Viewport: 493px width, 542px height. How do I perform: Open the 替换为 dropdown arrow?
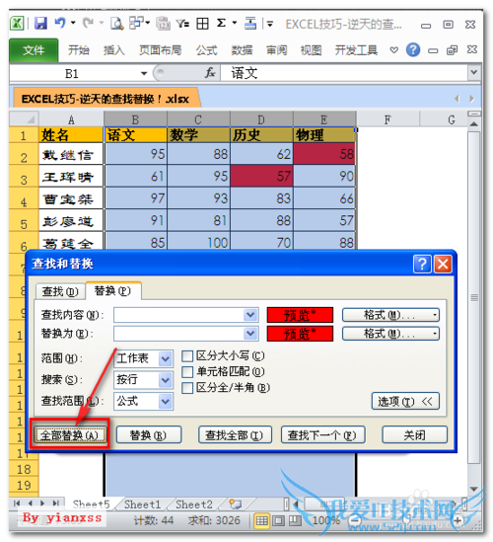pos(250,334)
